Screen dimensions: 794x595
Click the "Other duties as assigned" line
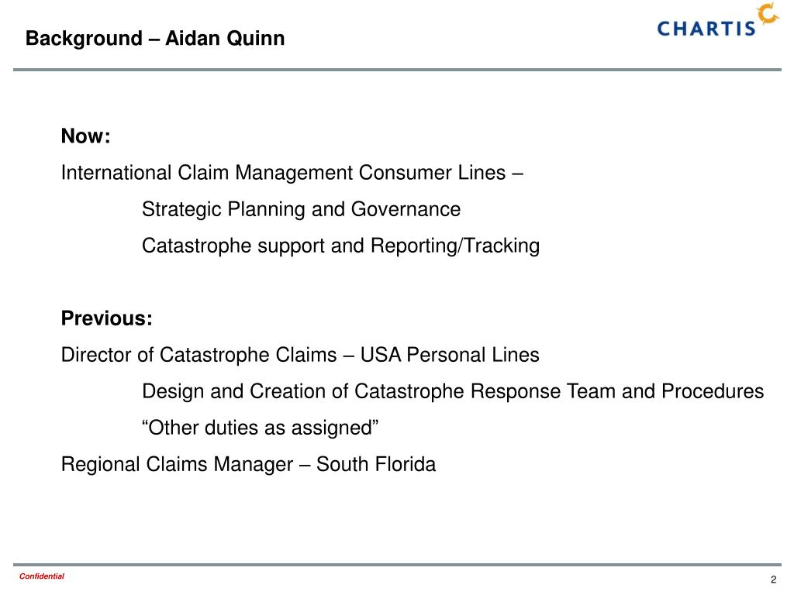coord(261,428)
